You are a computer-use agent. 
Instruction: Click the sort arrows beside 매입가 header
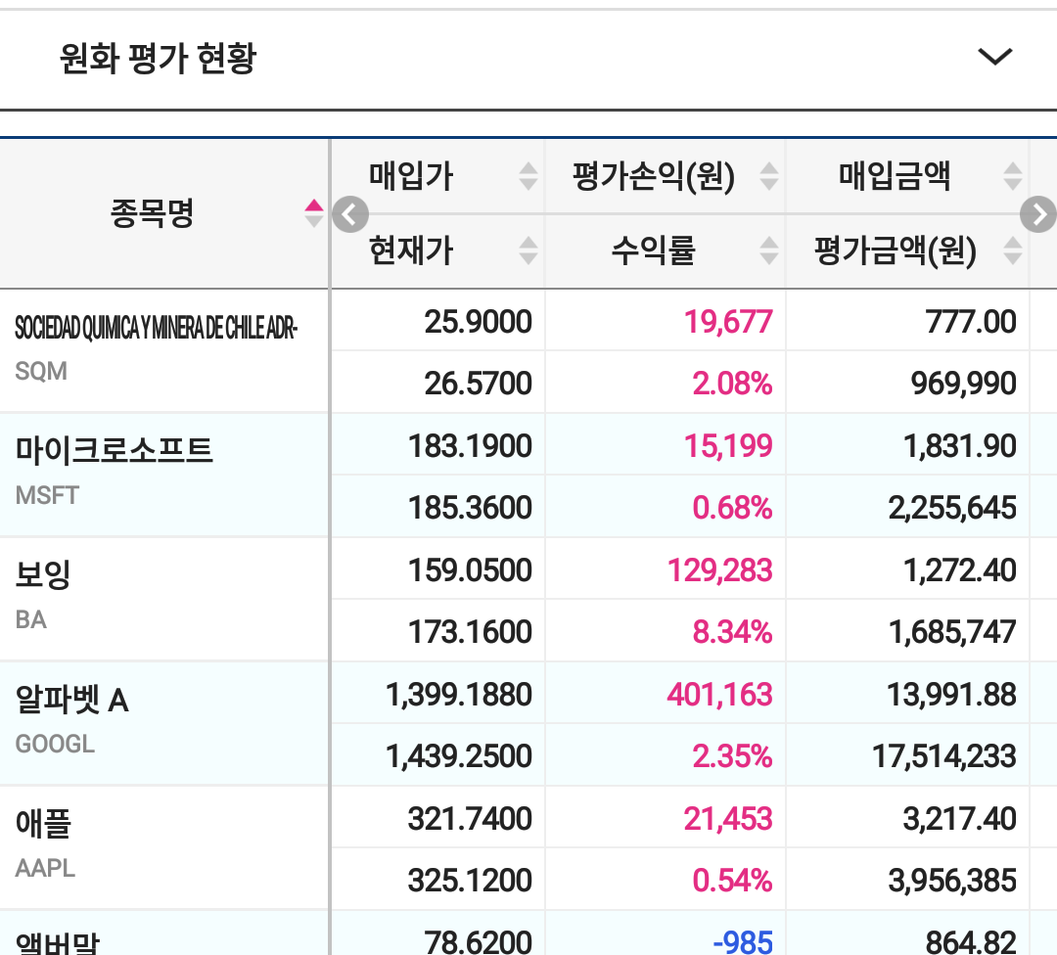click(528, 176)
